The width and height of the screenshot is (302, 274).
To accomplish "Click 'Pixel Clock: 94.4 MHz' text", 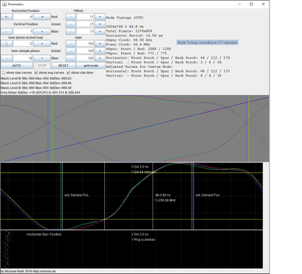I will point(128,45).
